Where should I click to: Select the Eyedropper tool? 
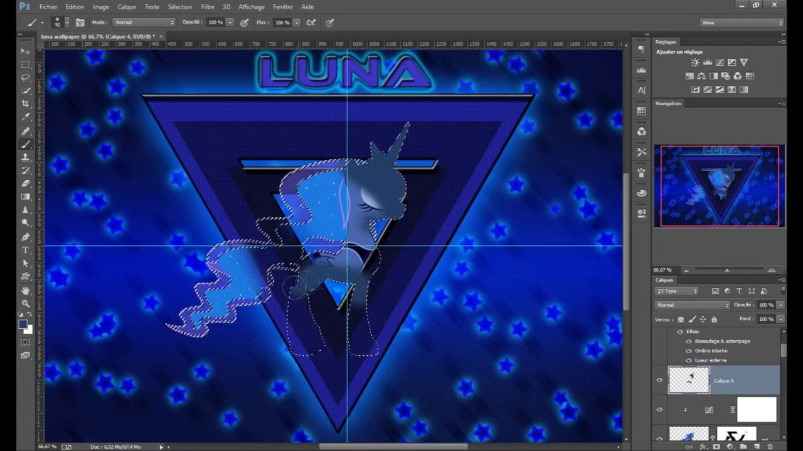tap(26, 117)
